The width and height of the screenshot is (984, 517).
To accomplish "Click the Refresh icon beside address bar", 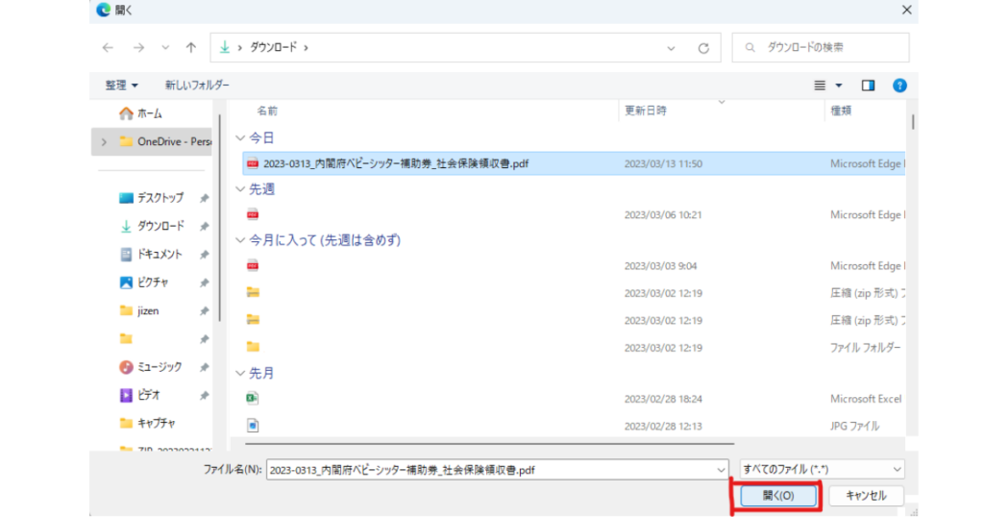I will (703, 47).
